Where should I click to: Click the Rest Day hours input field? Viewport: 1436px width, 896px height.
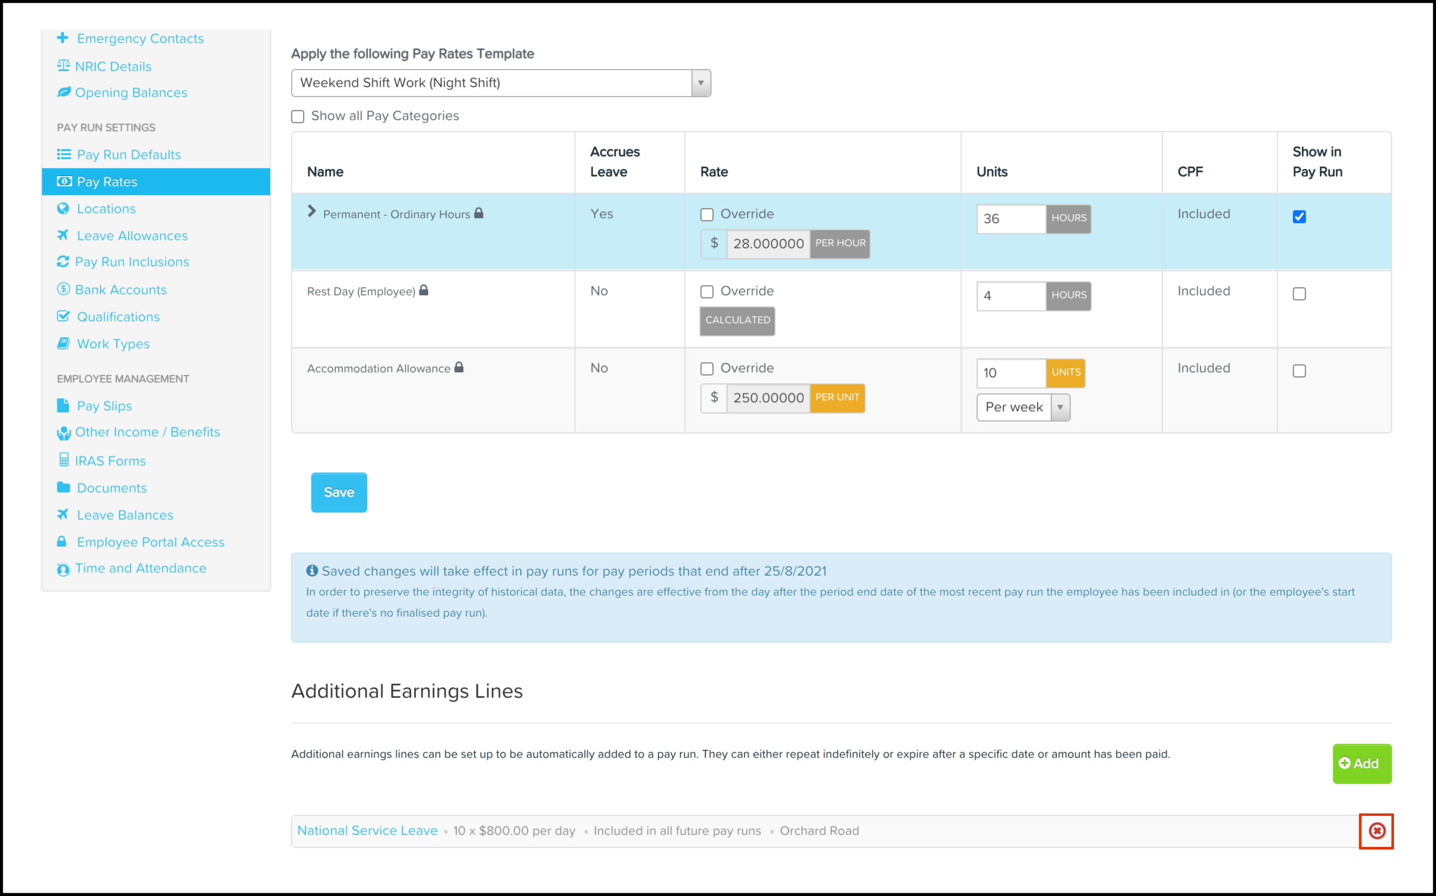[1011, 296]
